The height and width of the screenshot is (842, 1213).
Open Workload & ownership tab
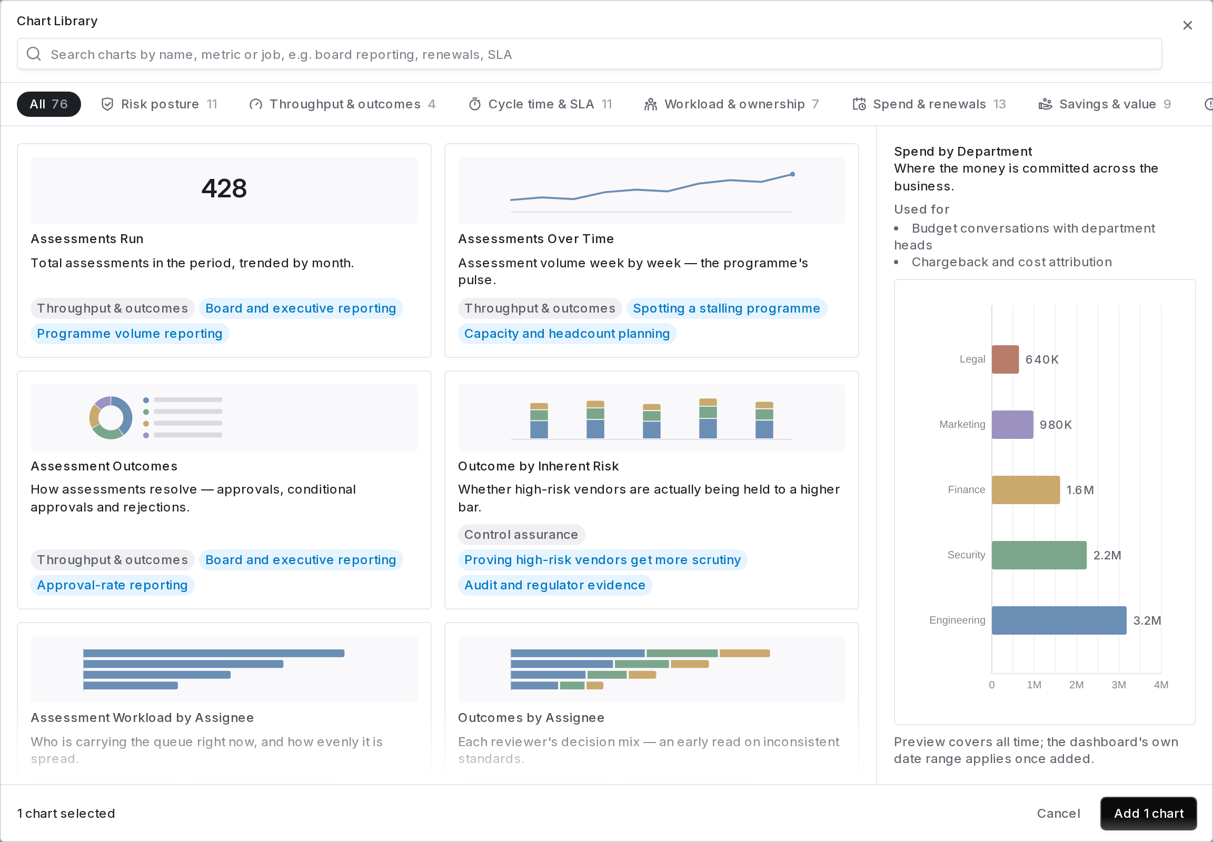[x=732, y=104]
